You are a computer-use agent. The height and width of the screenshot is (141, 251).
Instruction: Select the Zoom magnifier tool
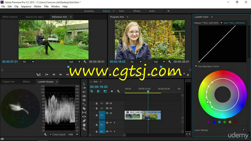click(84, 129)
